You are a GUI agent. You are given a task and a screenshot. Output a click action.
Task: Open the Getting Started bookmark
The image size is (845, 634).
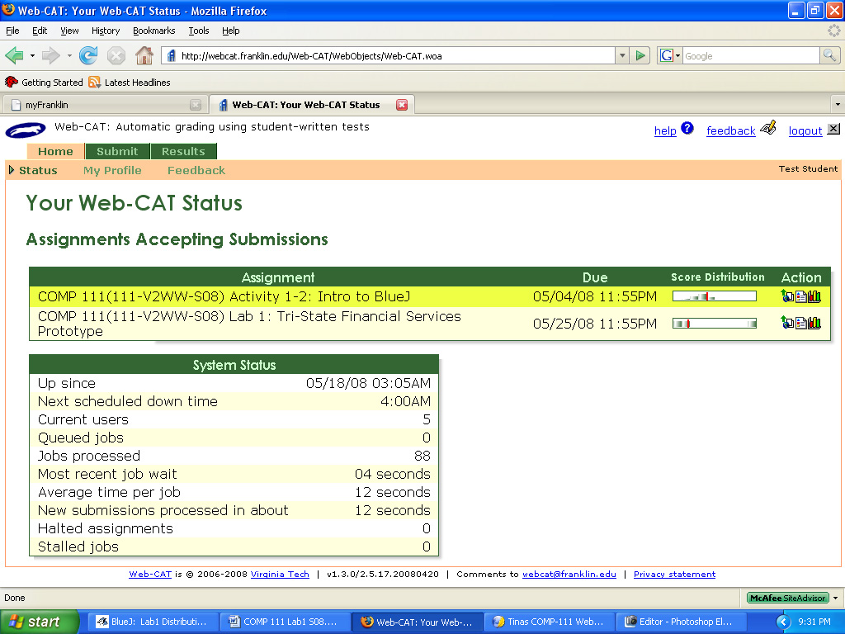point(45,83)
